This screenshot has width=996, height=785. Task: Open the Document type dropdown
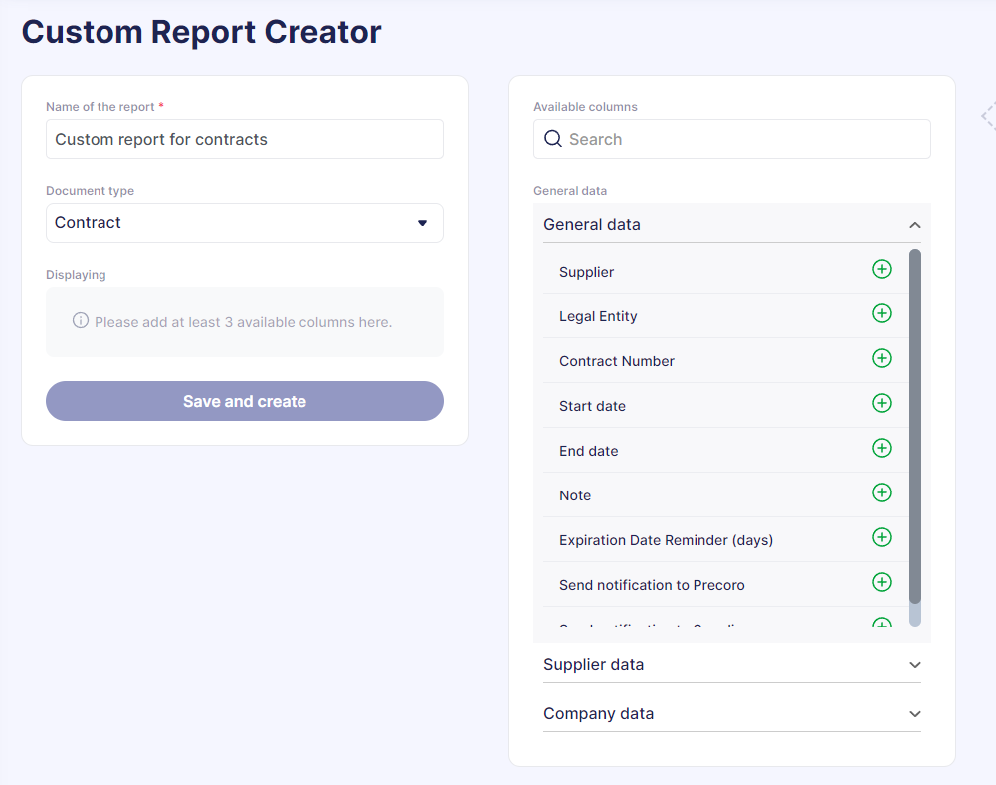click(245, 223)
